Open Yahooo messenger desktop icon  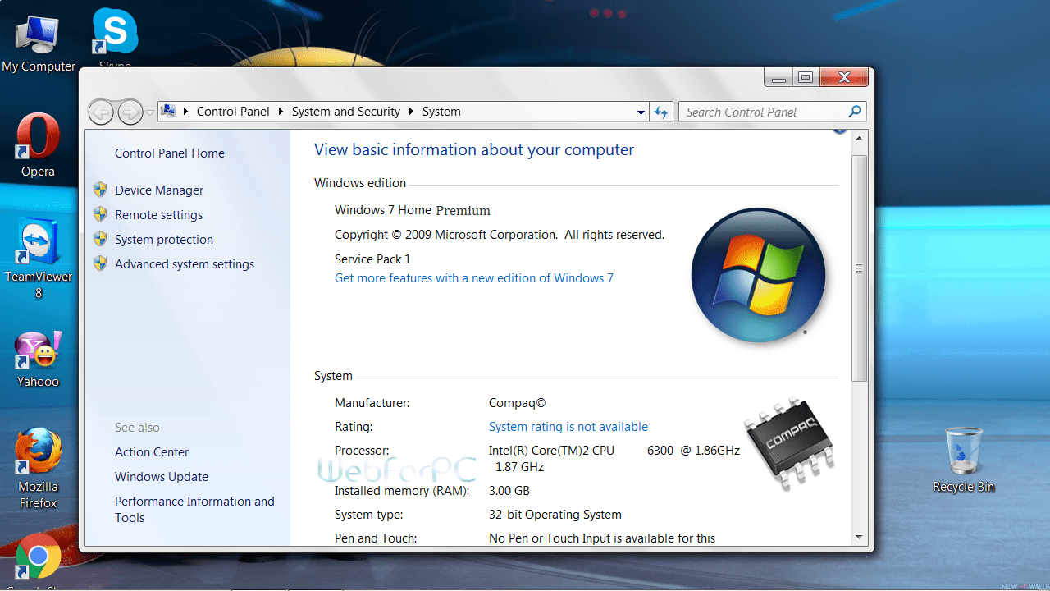tap(38, 359)
